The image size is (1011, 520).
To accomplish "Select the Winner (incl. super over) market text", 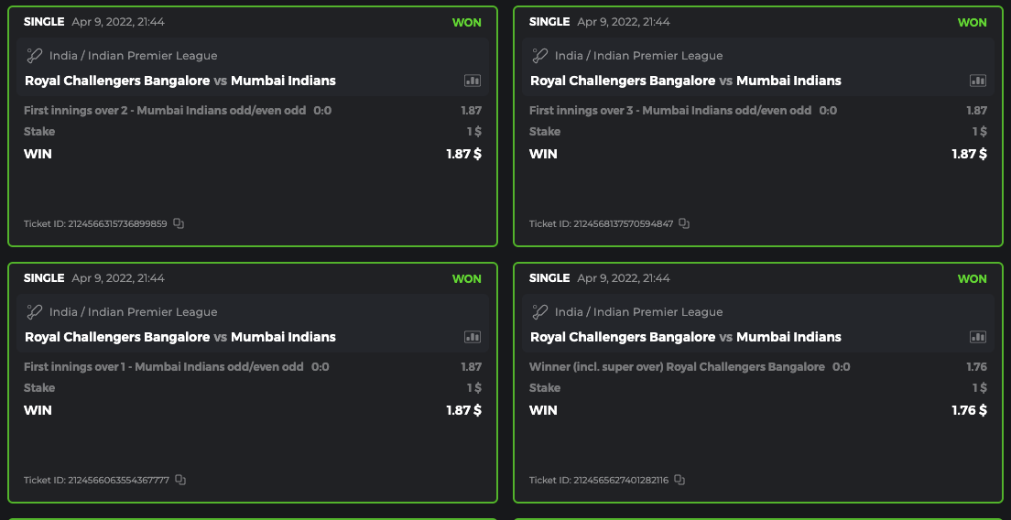I will [x=677, y=367].
